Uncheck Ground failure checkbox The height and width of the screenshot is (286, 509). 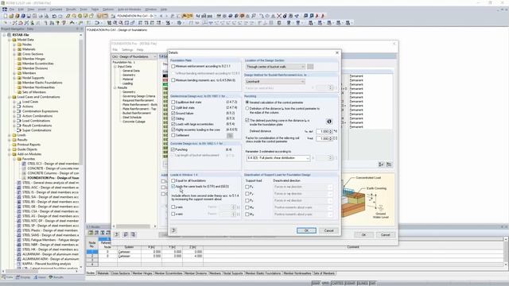[173, 113]
